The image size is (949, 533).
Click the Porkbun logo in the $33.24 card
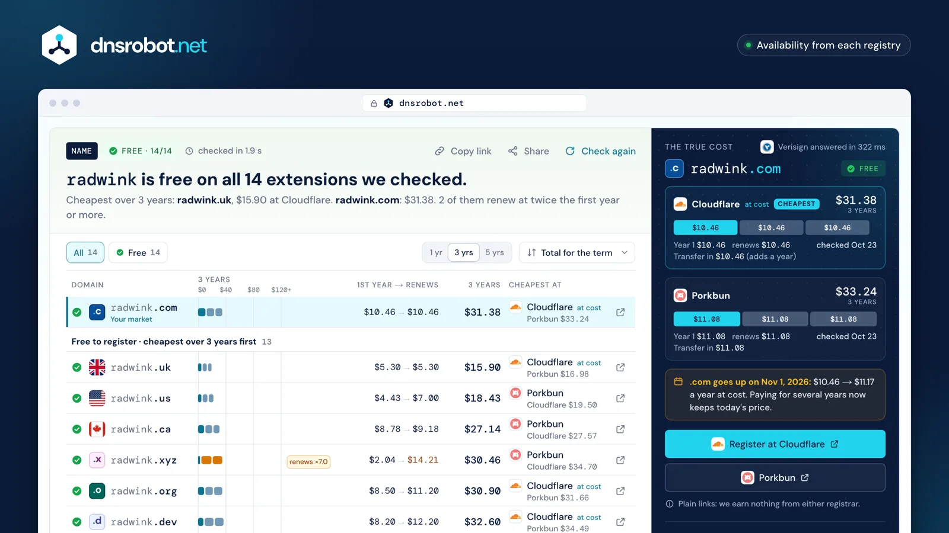pyautogui.click(x=680, y=296)
